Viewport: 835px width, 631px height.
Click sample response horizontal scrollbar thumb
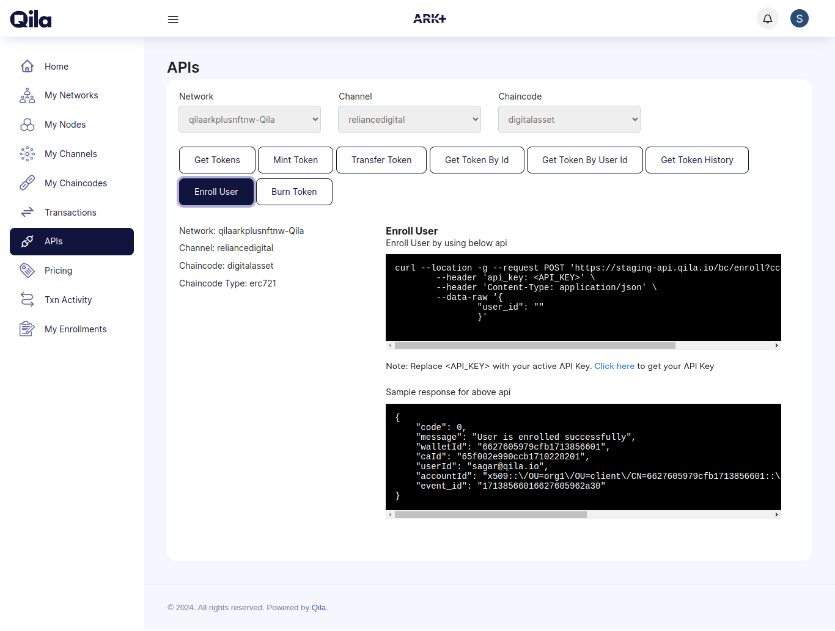click(491, 515)
